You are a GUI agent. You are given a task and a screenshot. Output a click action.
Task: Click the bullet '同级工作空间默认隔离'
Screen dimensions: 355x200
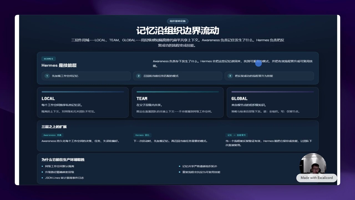(x=60, y=166)
